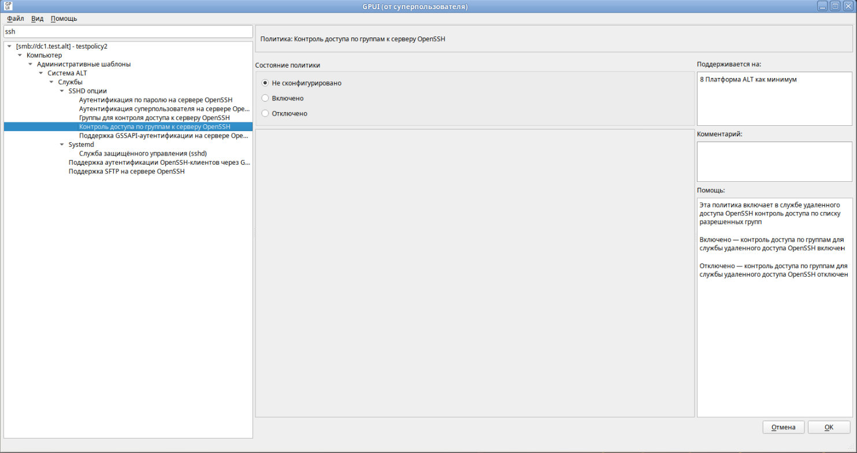Click the 'Комментарий:' label
This screenshot has width=857, height=453.
coord(719,134)
